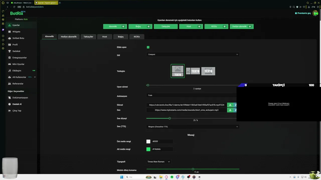Open File Explorer from the taskbar
This screenshot has height=180, width=321.
coord(161,177)
